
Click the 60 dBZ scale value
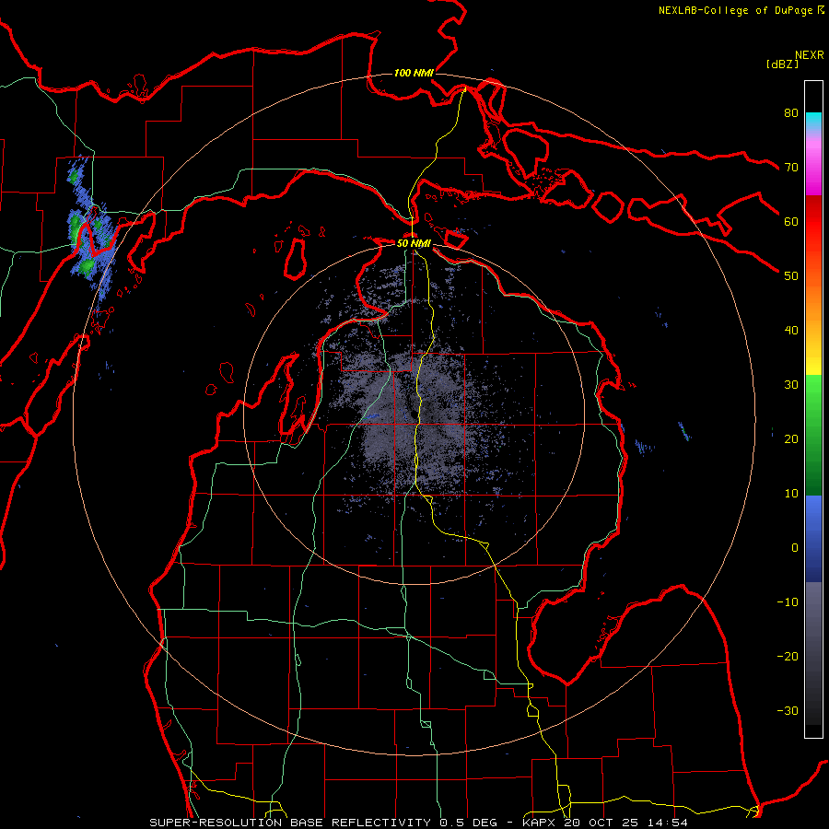point(791,222)
